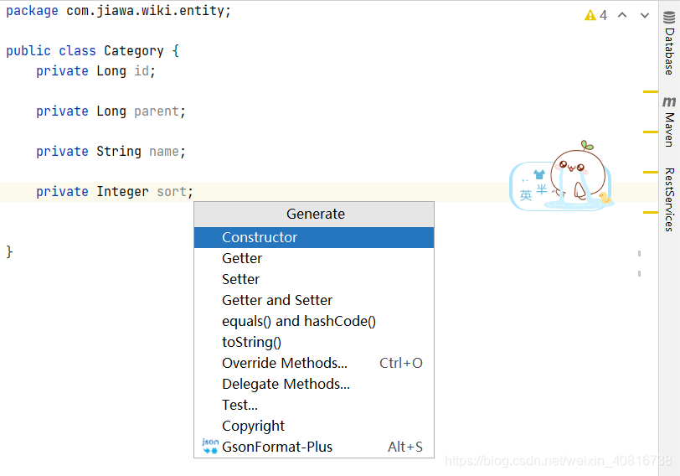680x476 pixels.
Task: Choose Copyright in Generate menu
Action: 314,426
